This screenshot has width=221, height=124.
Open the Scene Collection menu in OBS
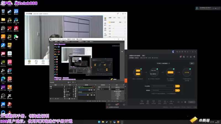pos(81,42)
